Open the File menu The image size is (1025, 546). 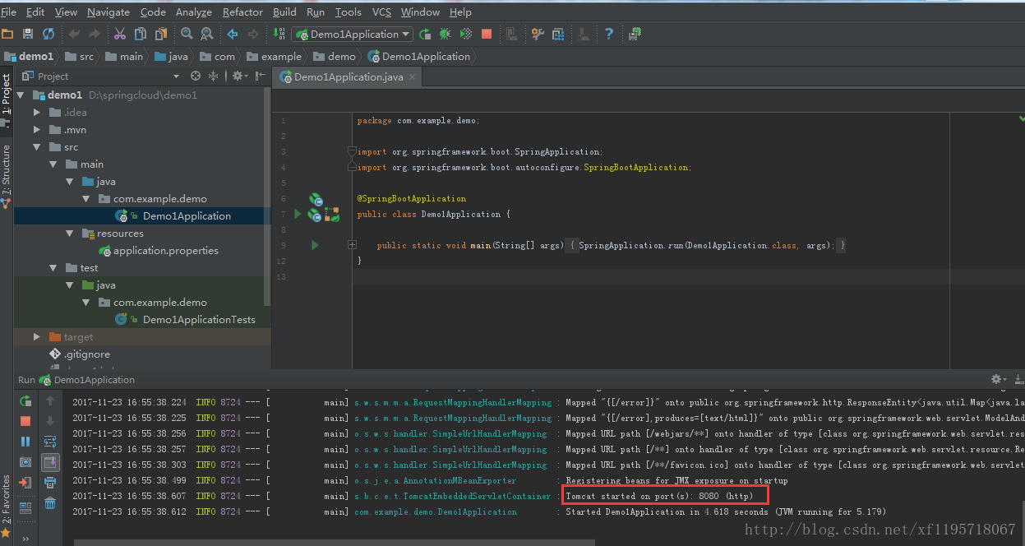click(x=8, y=12)
